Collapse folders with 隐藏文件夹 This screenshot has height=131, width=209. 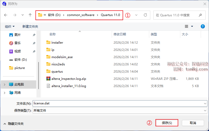14,124
